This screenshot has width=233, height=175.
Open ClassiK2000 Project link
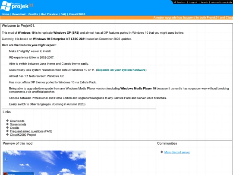[23, 135]
